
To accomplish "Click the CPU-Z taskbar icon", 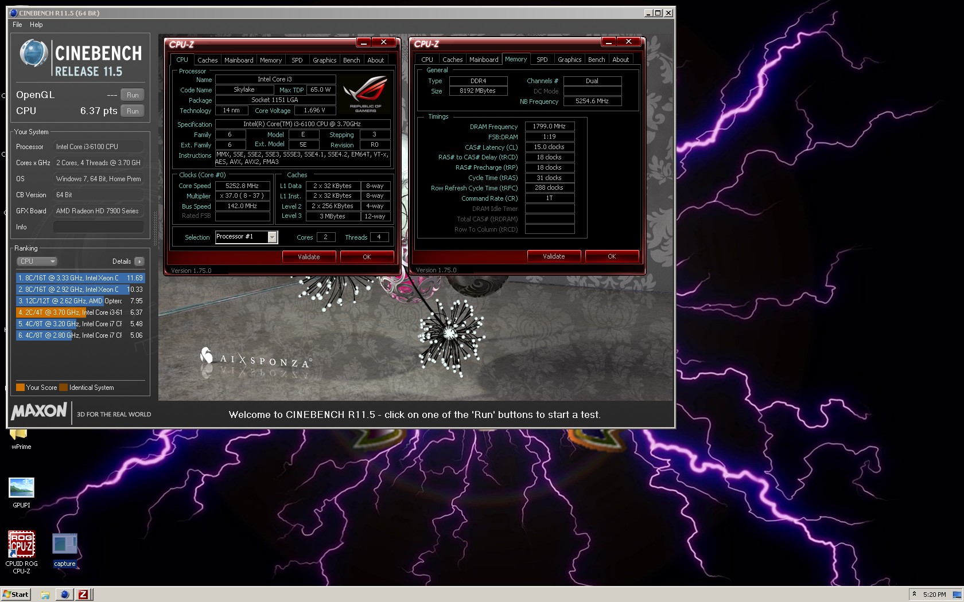I will [x=83, y=595].
